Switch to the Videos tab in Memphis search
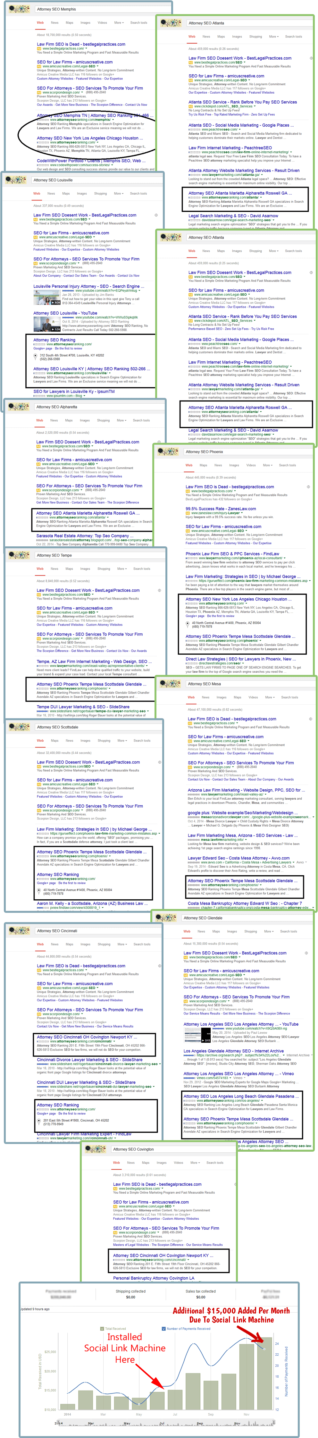 [x=102, y=23]
